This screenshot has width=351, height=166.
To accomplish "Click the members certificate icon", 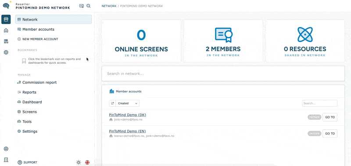I will point(223,35).
